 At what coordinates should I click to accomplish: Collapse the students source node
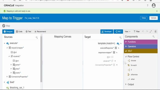click(9, 56)
